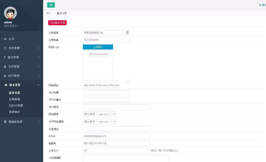Select the 友情链接 submenu item
Image resolution: width=266 pixels, height=162 pixels.
14,99
